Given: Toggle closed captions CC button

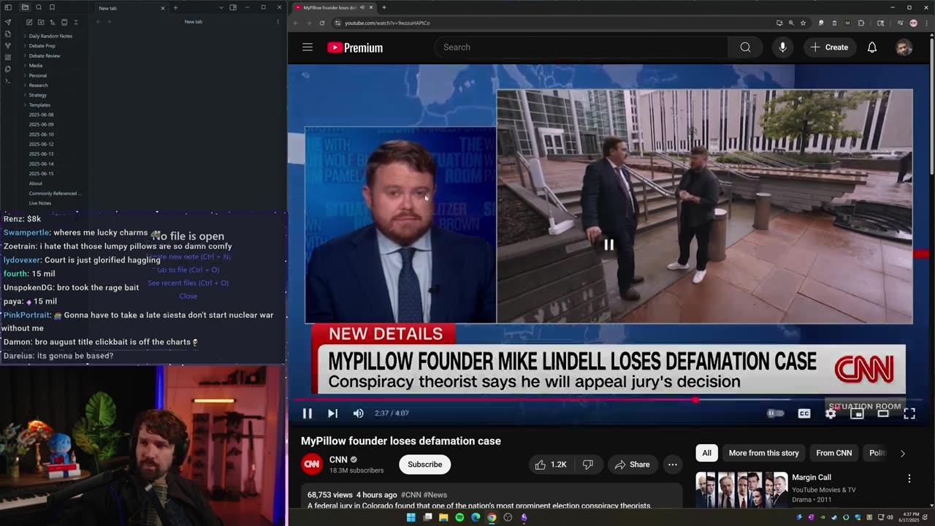Looking at the screenshot, I should point(804,413).
